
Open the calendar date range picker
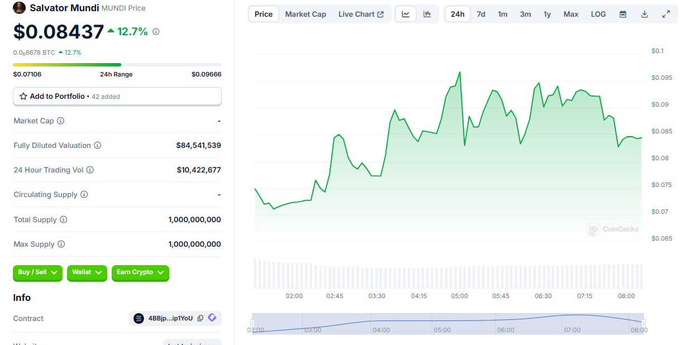pos(623,14)
